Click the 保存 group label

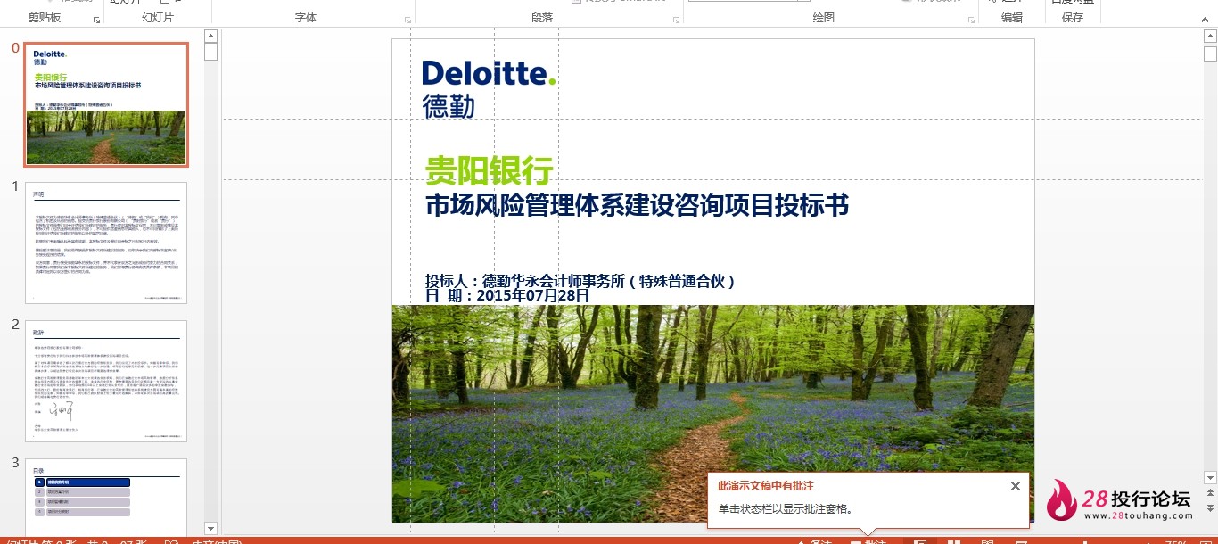point(1073,18)
